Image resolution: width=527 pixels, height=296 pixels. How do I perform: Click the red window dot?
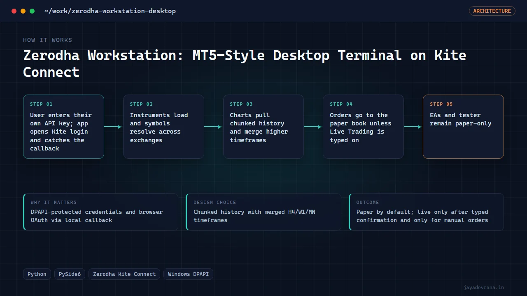tap(14, 11)
